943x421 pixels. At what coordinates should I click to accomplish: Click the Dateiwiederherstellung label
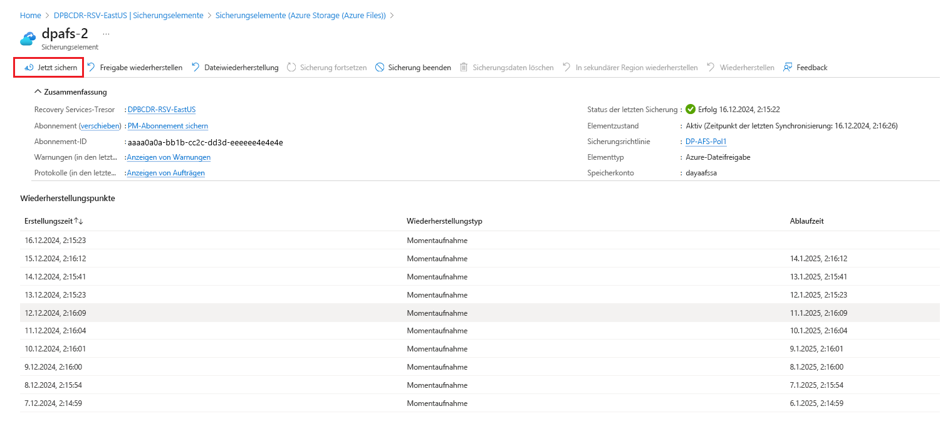(241, 68)
